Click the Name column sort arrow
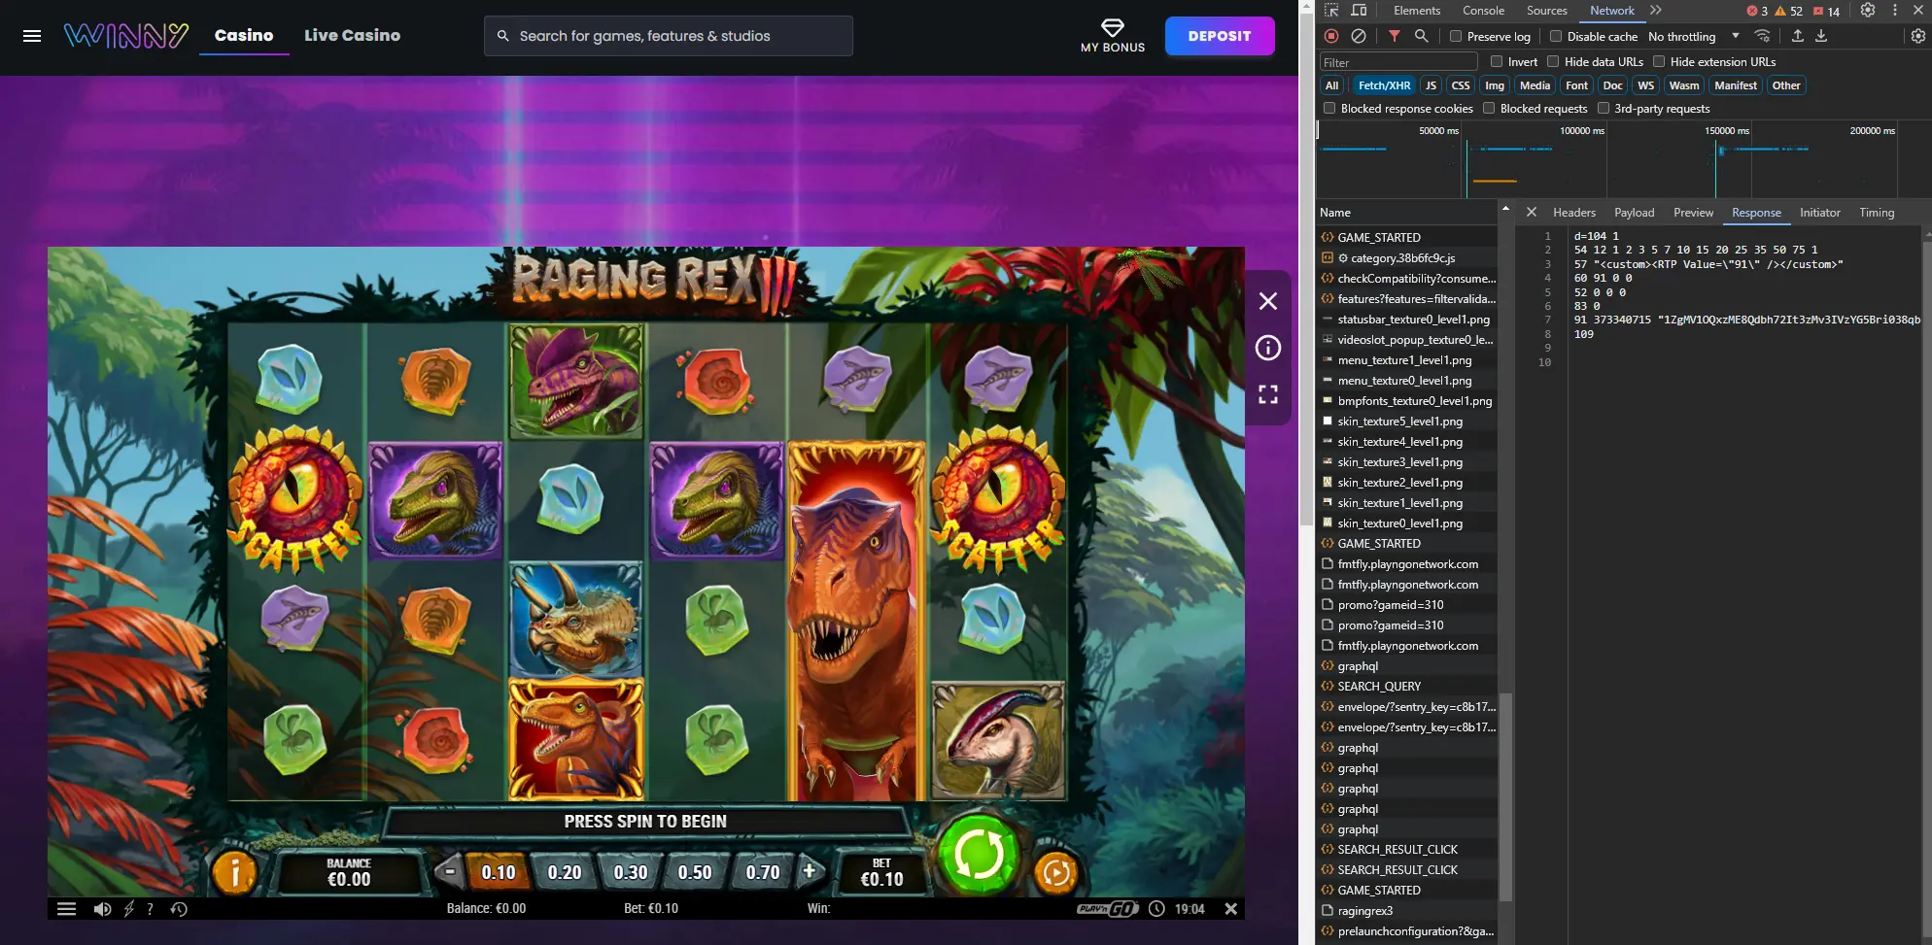The image size is (1932, 945). pyautogui.click(x=1505, y=209)
